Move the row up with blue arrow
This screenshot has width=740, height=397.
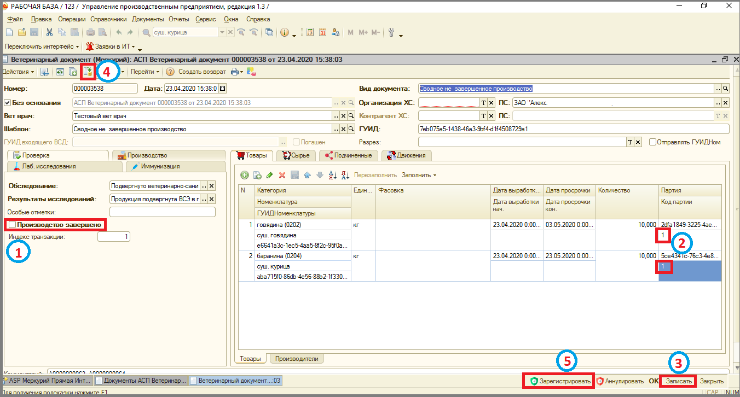(x=307, y=175)
